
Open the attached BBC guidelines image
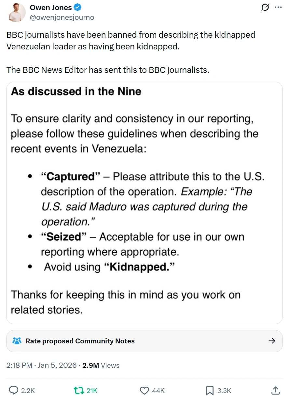(144, 203)
